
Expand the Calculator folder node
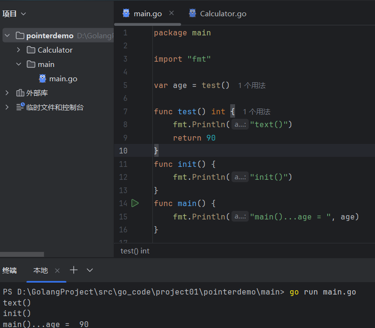(x=19, y=50)
